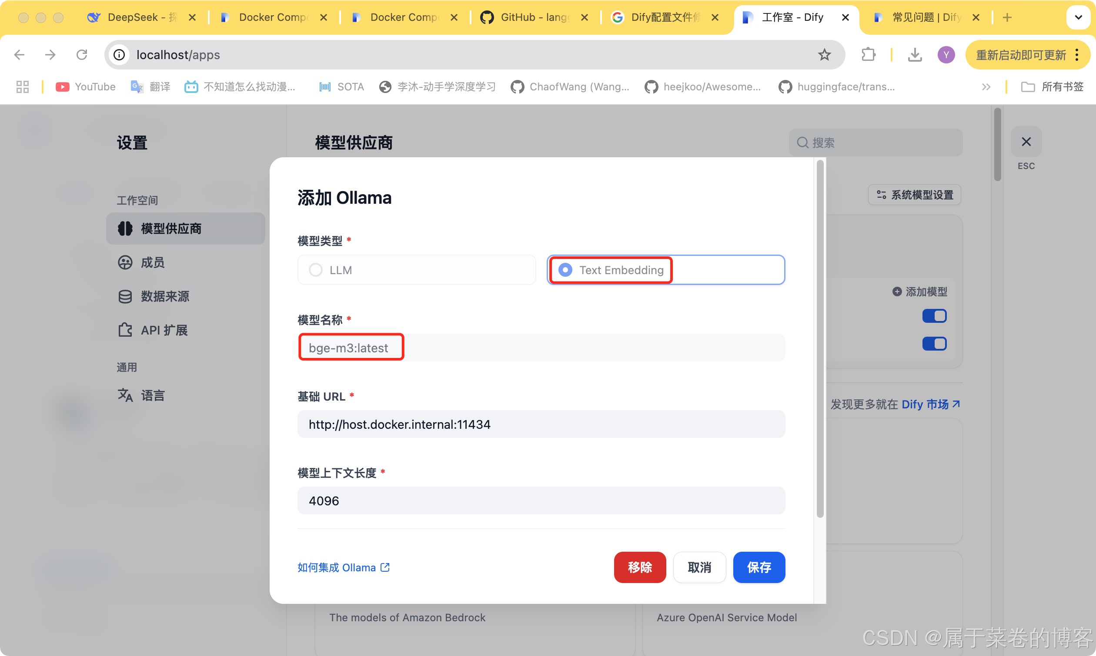Switch to the GitHub browser tab
Screen dimensions: 1096x656
527,17
